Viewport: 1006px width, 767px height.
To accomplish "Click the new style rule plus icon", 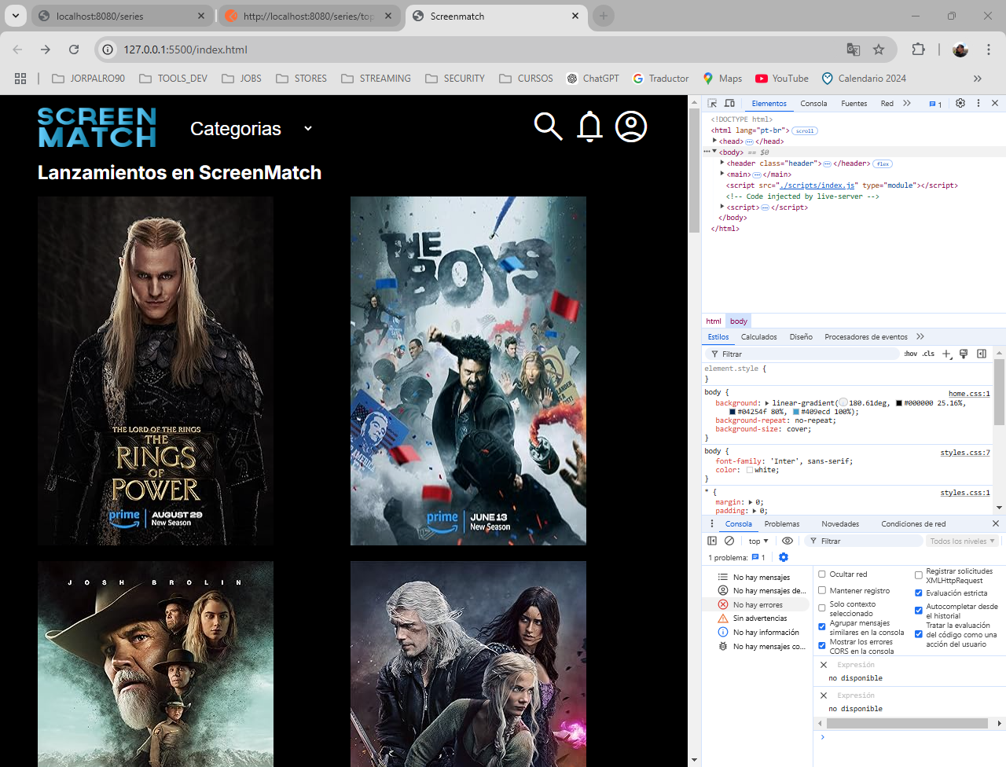I will (x=947, y=354).
